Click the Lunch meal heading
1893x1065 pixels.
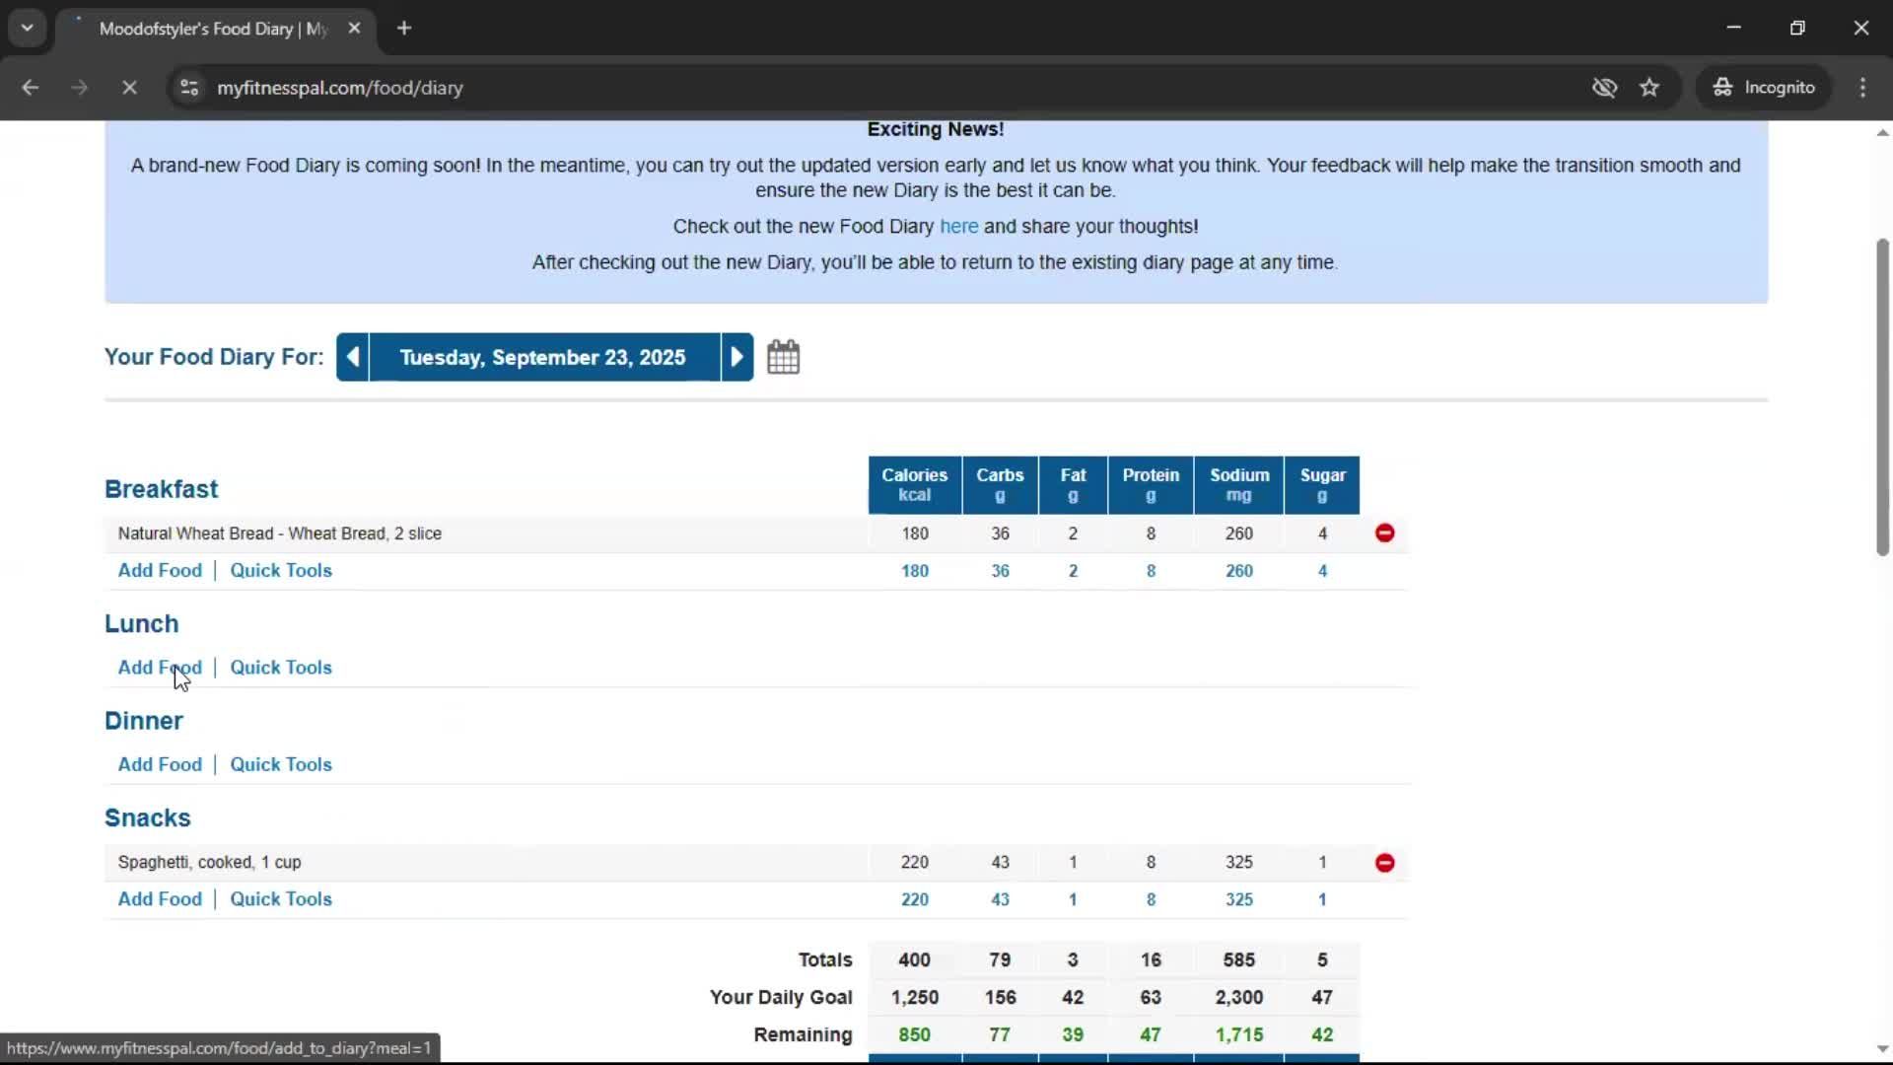pyautogui.click(x=142, y=624)
